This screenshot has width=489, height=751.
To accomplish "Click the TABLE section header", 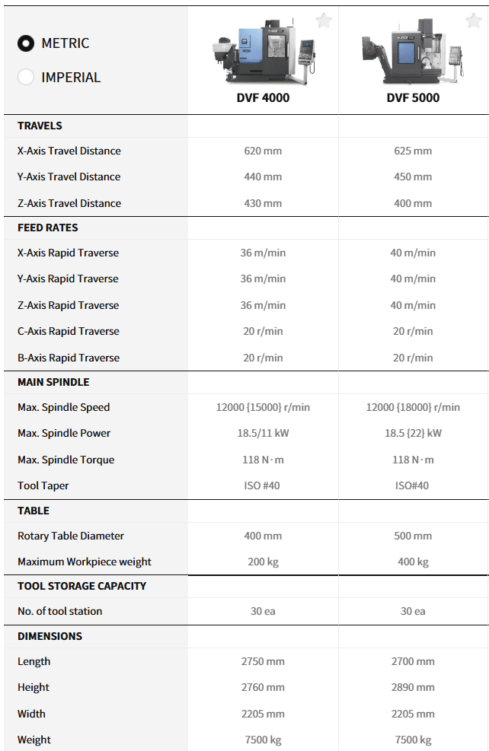I will tap(34, 511).
